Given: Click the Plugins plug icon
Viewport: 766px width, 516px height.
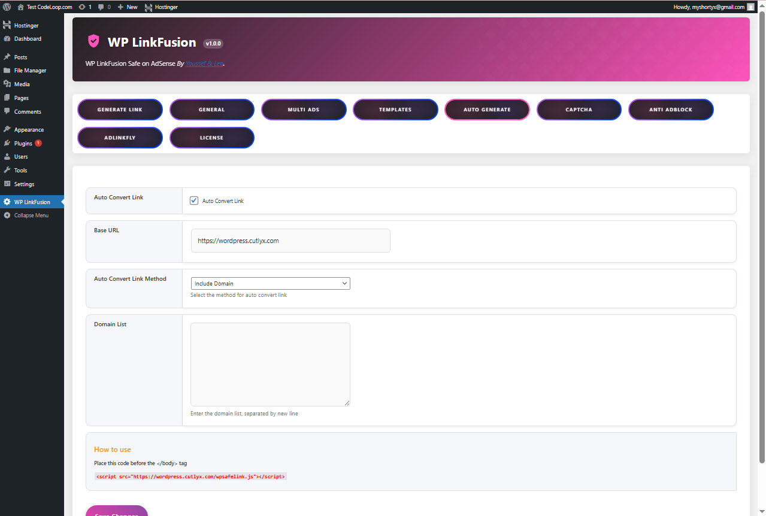Looking at the screenshot, I should 7,143.
